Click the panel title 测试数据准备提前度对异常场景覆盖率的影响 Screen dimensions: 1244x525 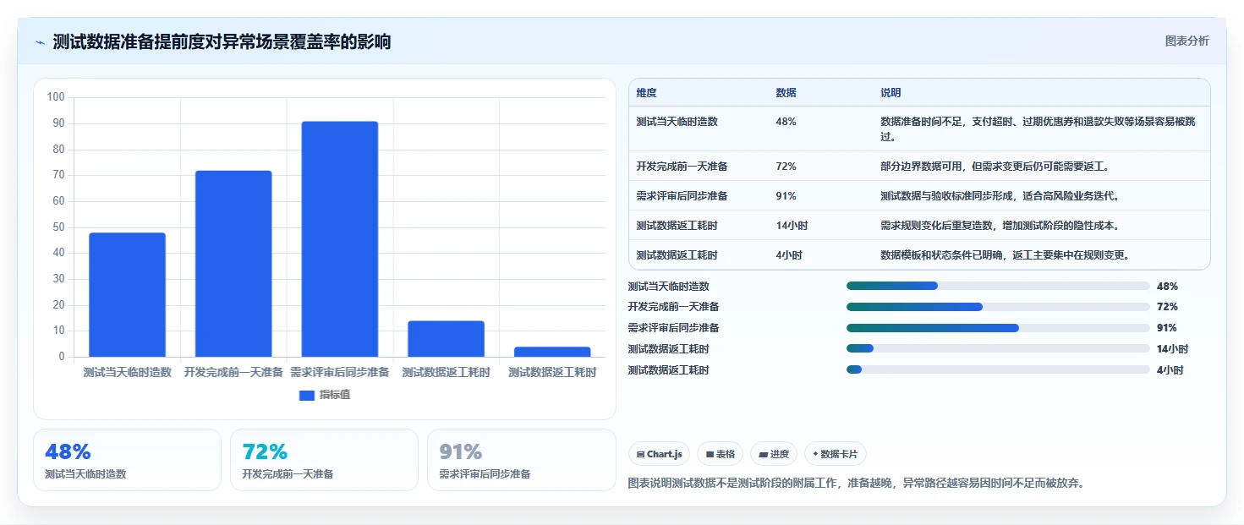point(222,42)
